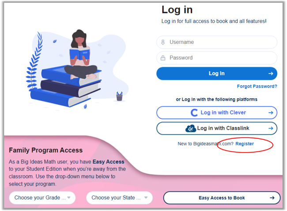Click the State dropdown arrow
The image size is (287, 211).
146,198
